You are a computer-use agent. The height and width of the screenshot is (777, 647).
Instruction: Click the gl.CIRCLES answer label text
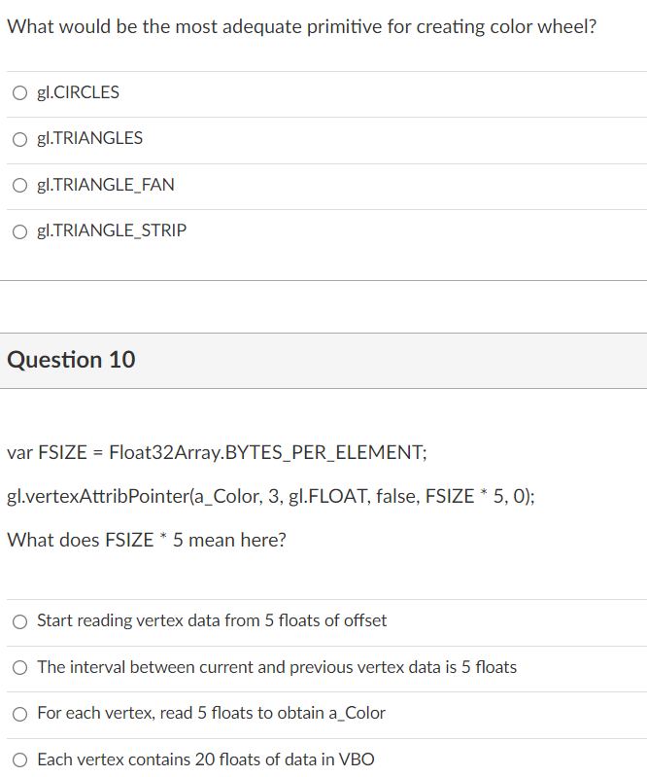point(79,92)
